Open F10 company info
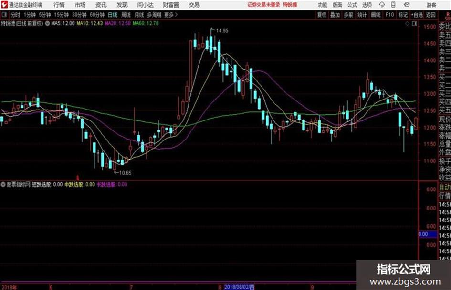 coord(389,15)
